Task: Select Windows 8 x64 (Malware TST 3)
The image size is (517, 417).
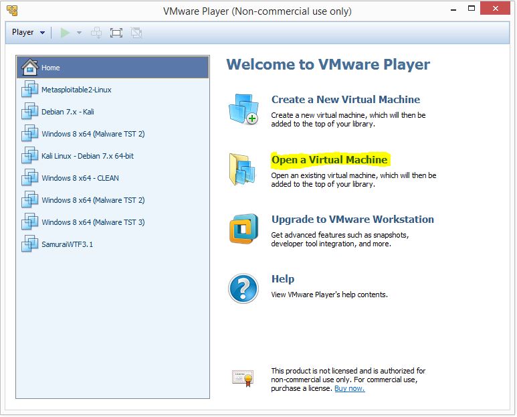Action: tap(113, 222)
